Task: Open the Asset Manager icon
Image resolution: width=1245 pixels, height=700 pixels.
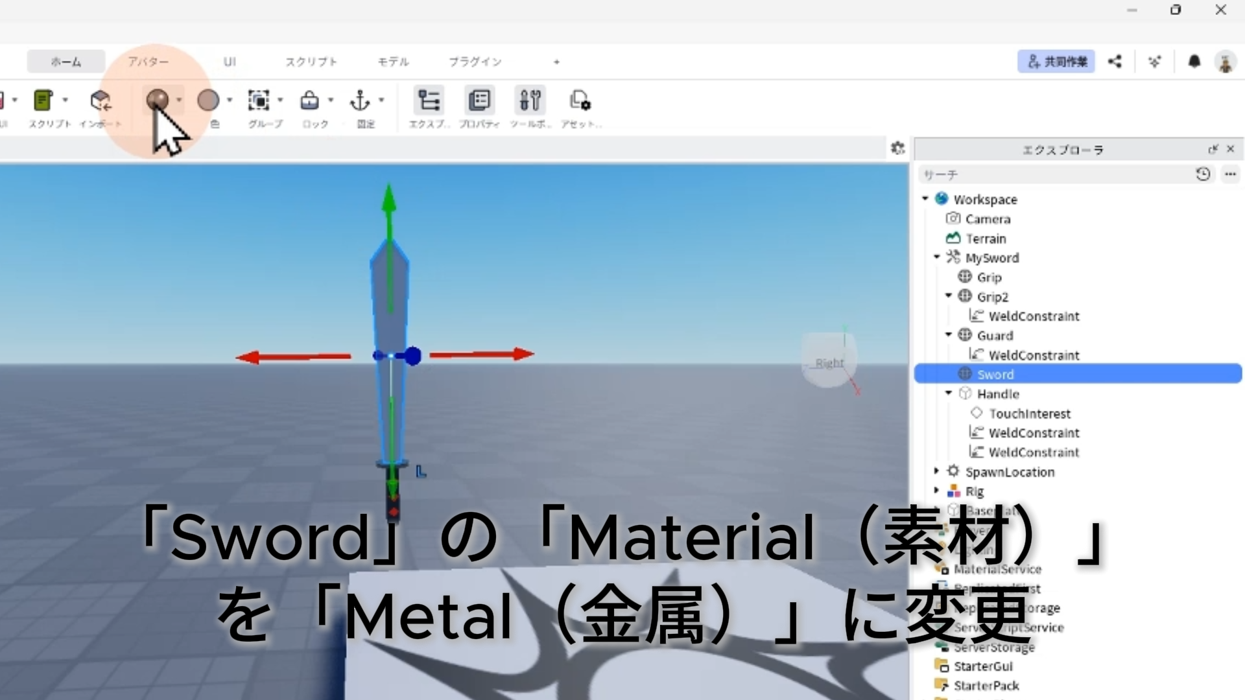Action: (x=580, y=100)
